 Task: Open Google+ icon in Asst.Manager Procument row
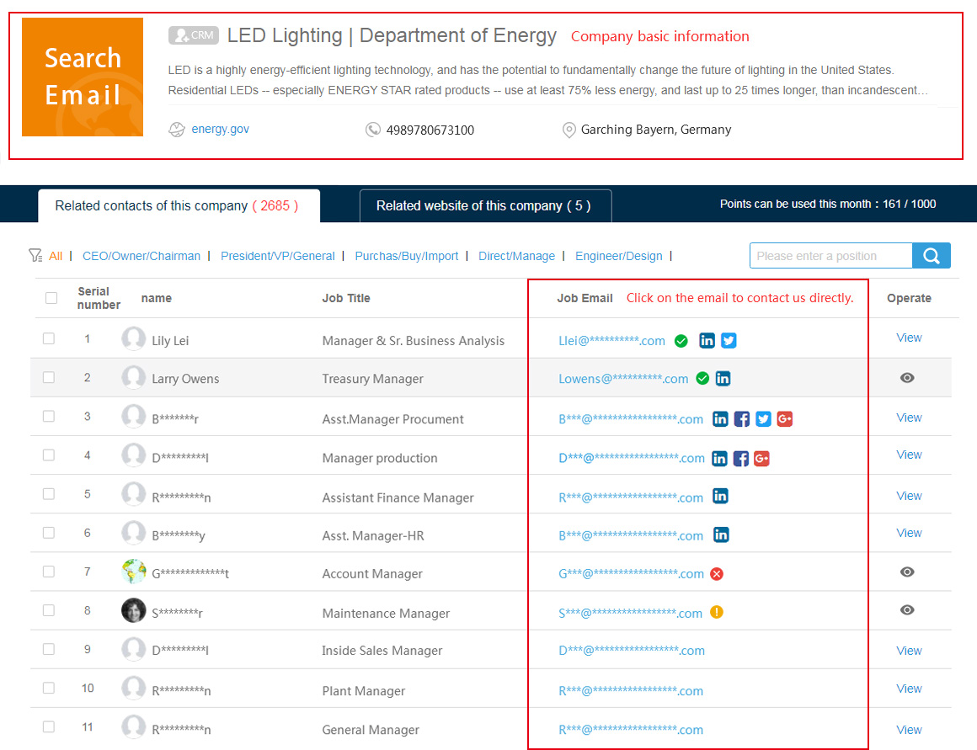coord(785,418)
